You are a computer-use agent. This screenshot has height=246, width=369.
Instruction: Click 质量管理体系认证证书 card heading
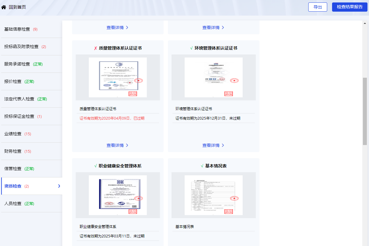coord(120,48)
